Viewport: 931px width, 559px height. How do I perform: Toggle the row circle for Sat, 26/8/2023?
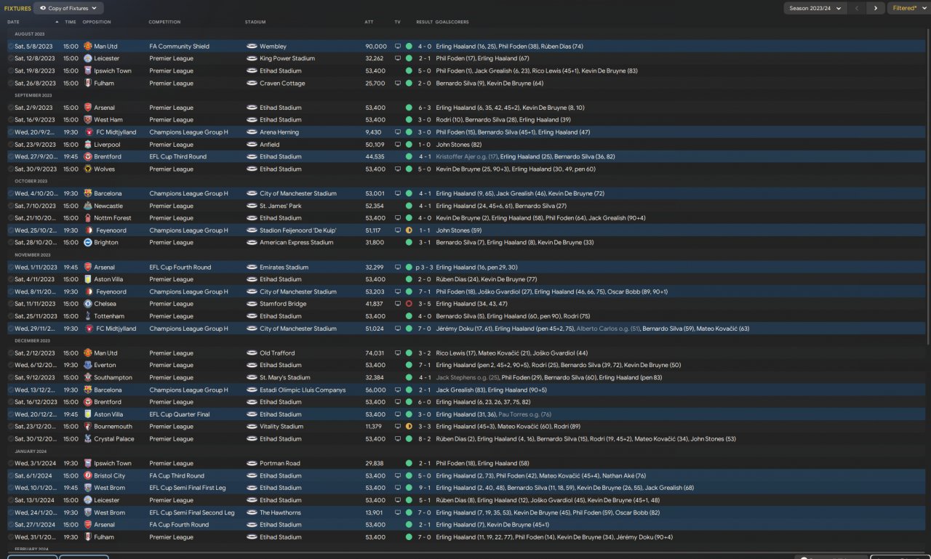pyautogui.click(x=11, y=84)
